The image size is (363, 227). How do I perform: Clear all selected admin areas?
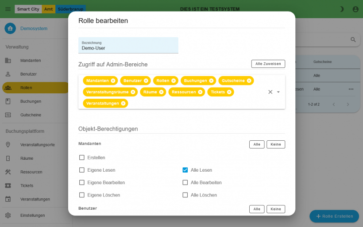tap(270, 92)
